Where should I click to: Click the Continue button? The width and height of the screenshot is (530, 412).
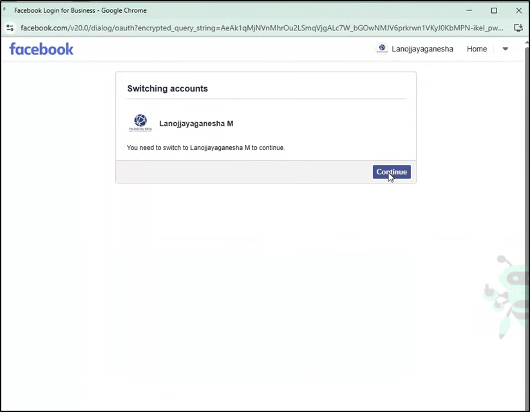392,172
